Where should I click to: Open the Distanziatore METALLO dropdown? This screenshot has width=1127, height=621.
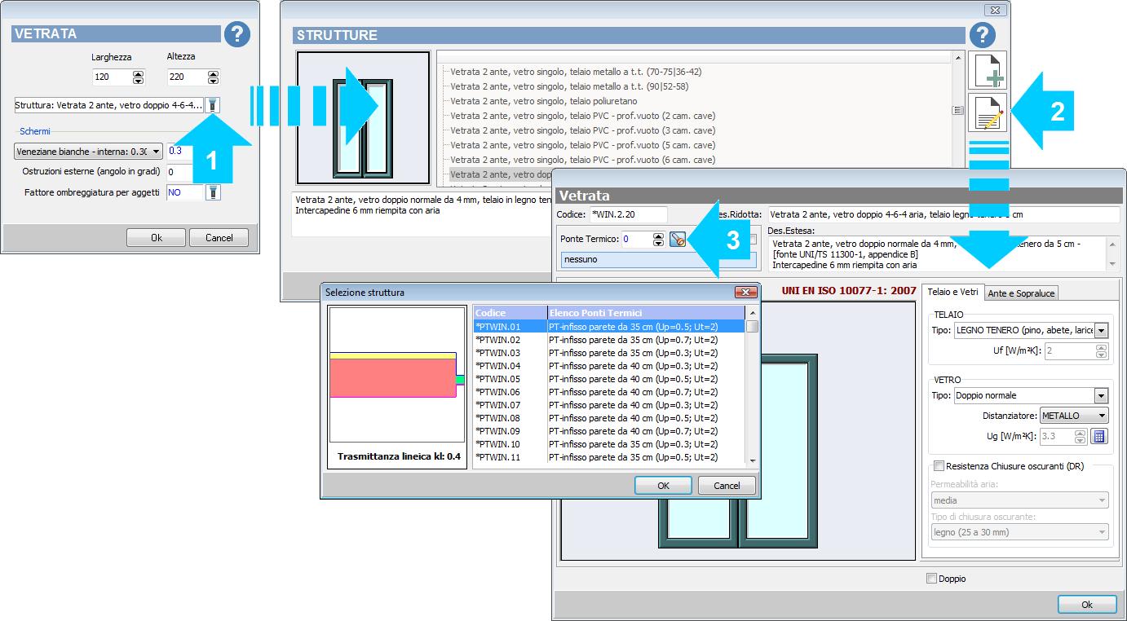pos(1102,416)
